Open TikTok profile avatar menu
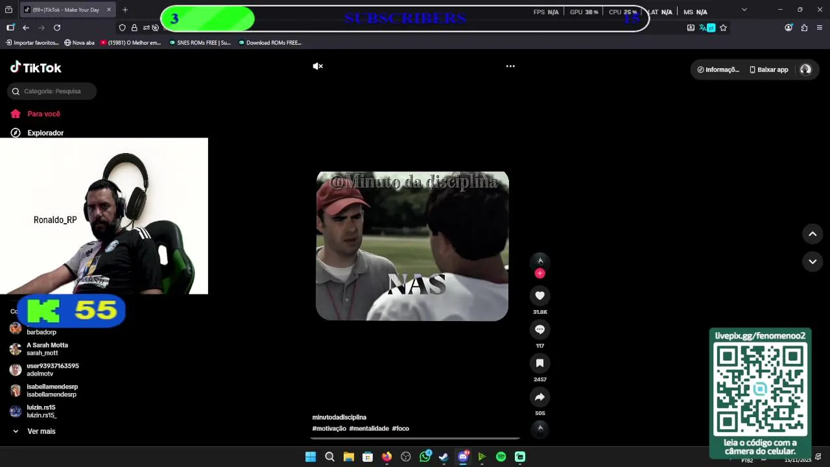The image size is (830, 467). pyautogui.click(x=805, y=69)
